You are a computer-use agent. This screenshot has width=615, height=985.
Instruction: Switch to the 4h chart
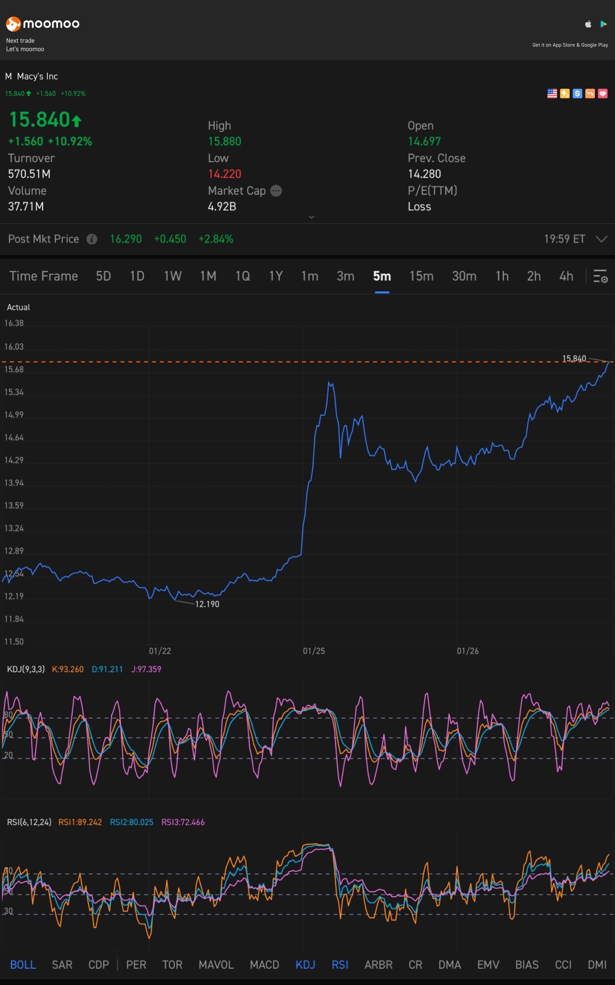(x=566, y=276)
